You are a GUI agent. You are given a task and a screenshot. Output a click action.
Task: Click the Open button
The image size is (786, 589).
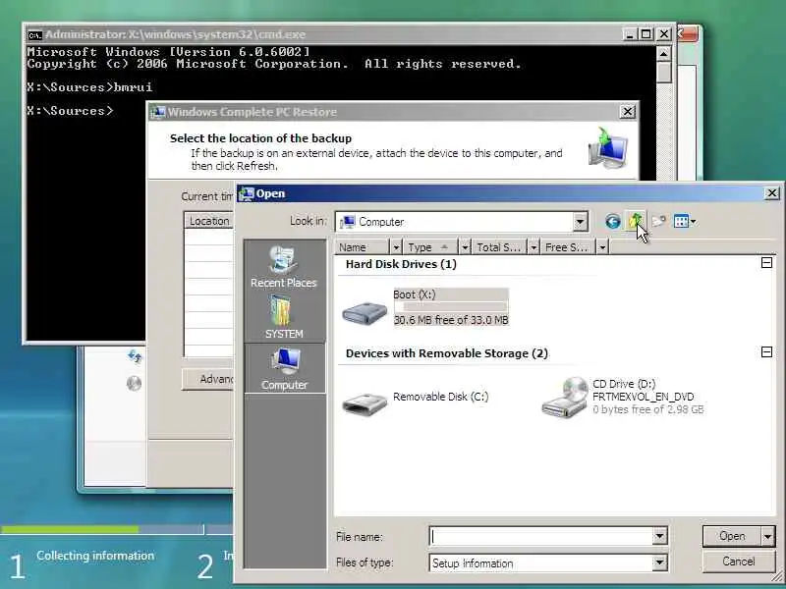point(732,536)
